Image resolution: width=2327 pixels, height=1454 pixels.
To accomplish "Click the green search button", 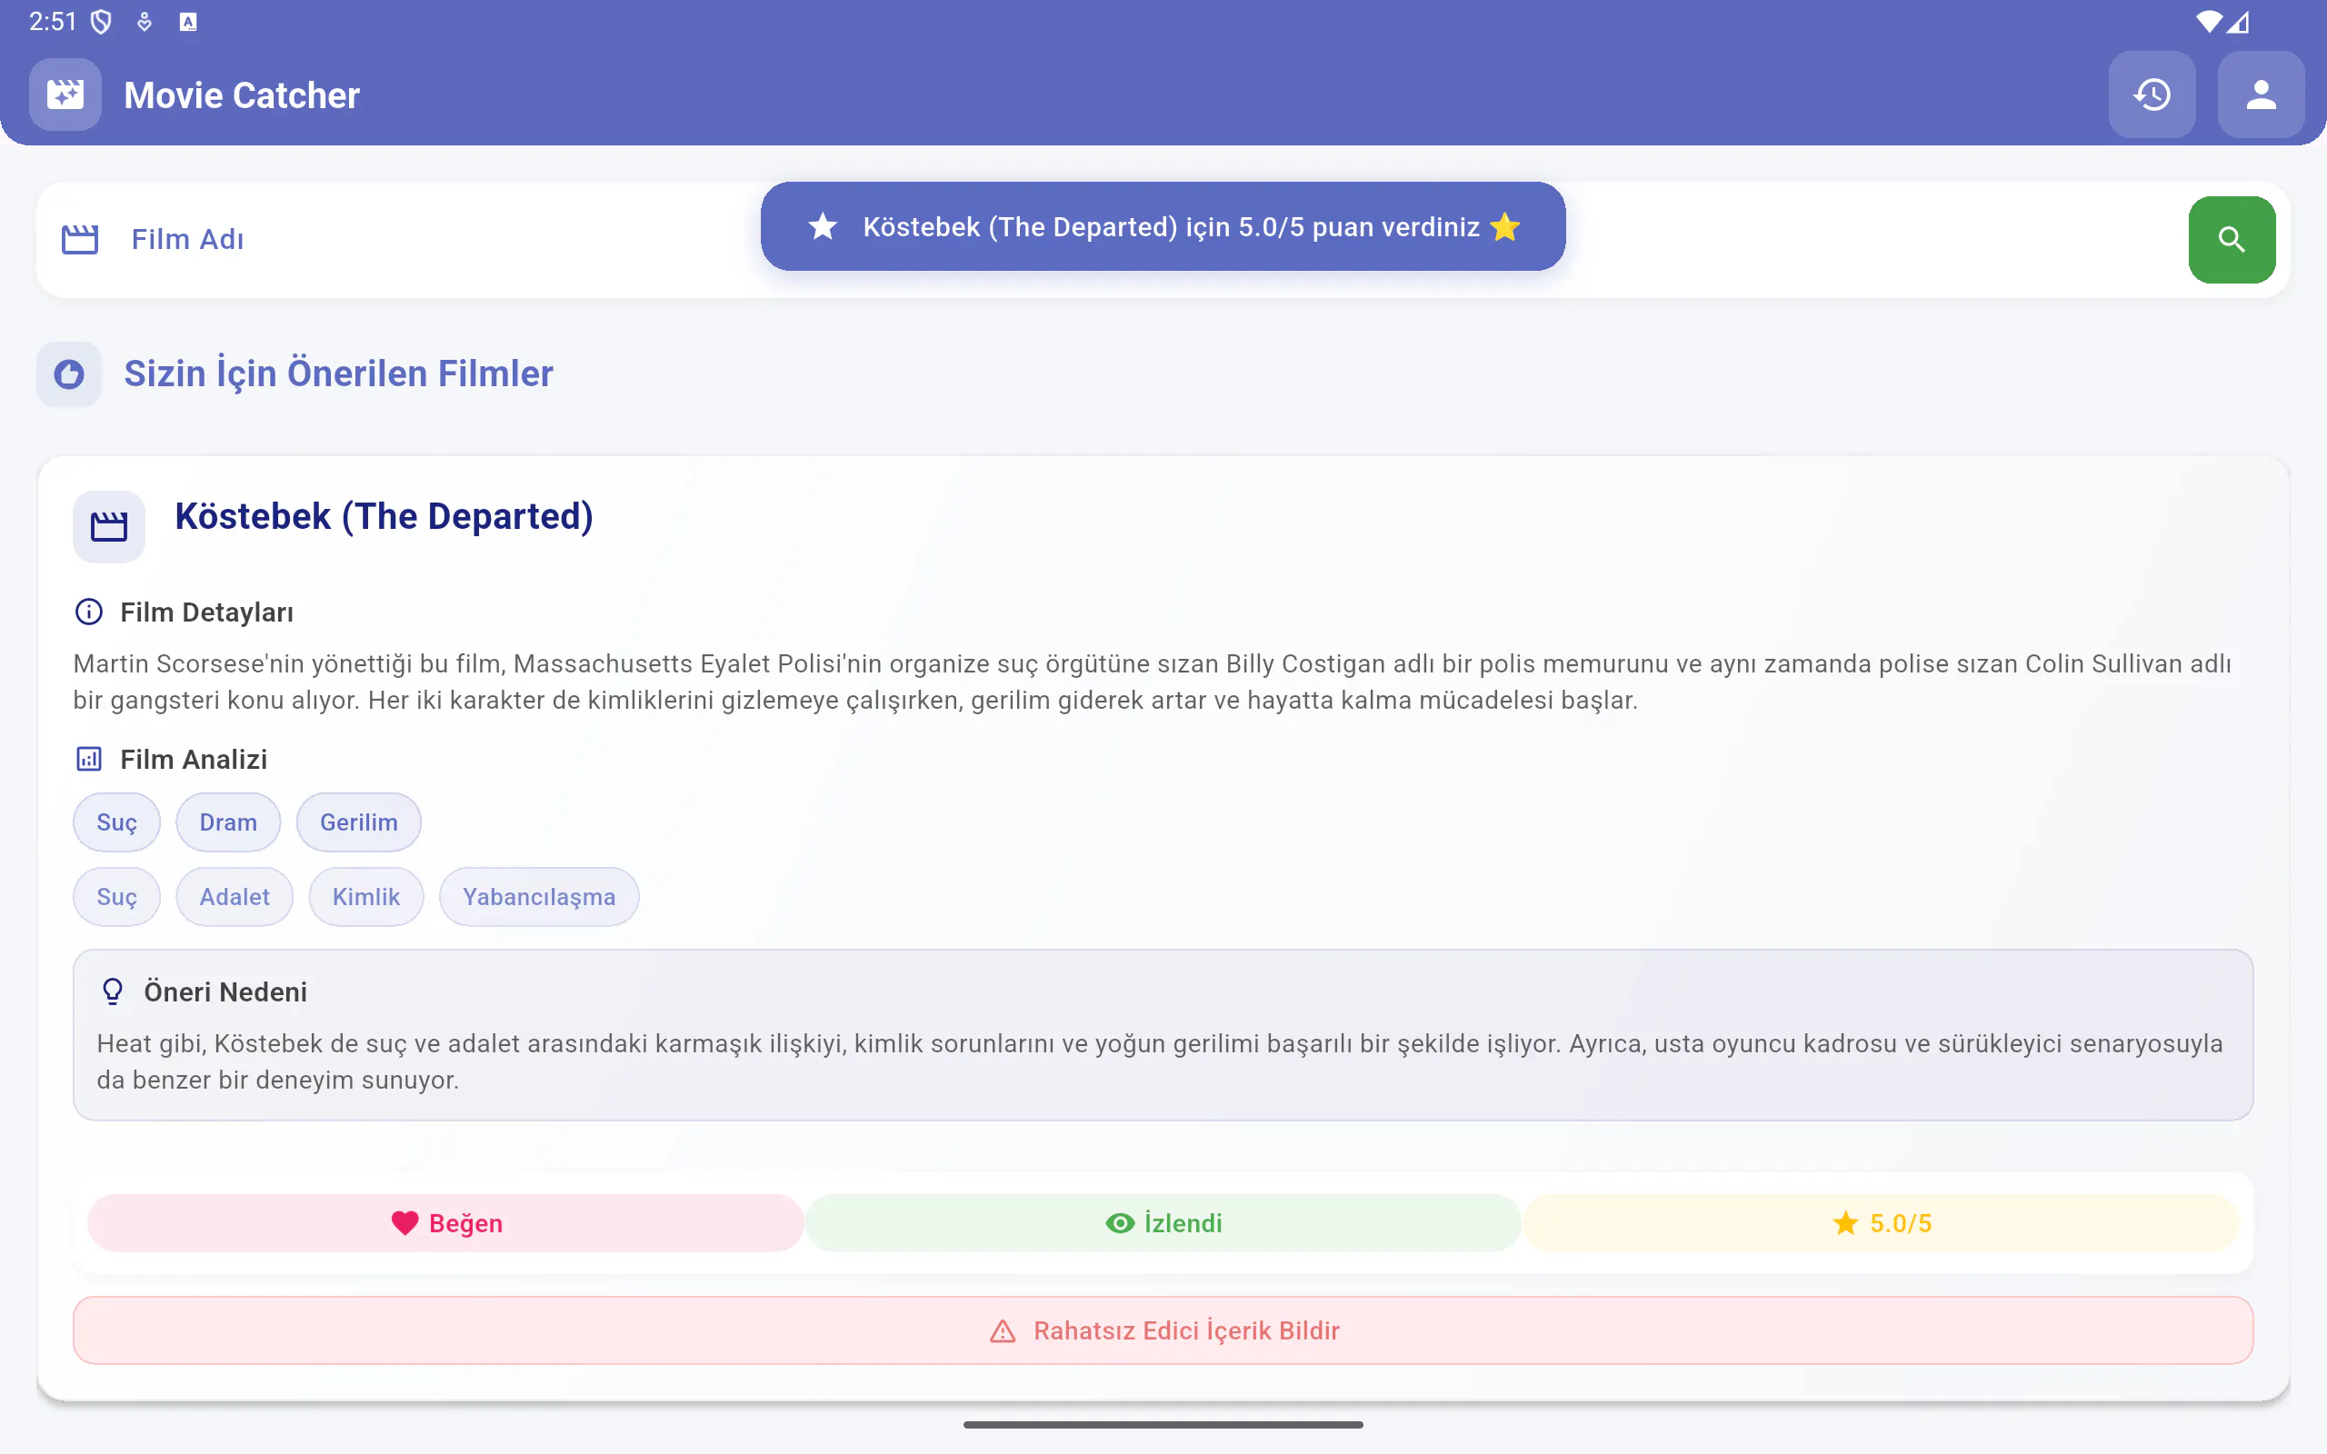I will pyautogui.click(x=2231, y=239).
